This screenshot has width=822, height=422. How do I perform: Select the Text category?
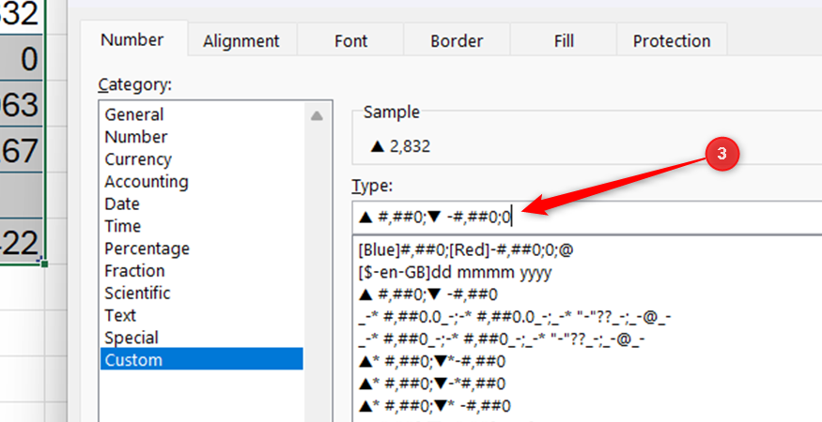coord(201,315)
